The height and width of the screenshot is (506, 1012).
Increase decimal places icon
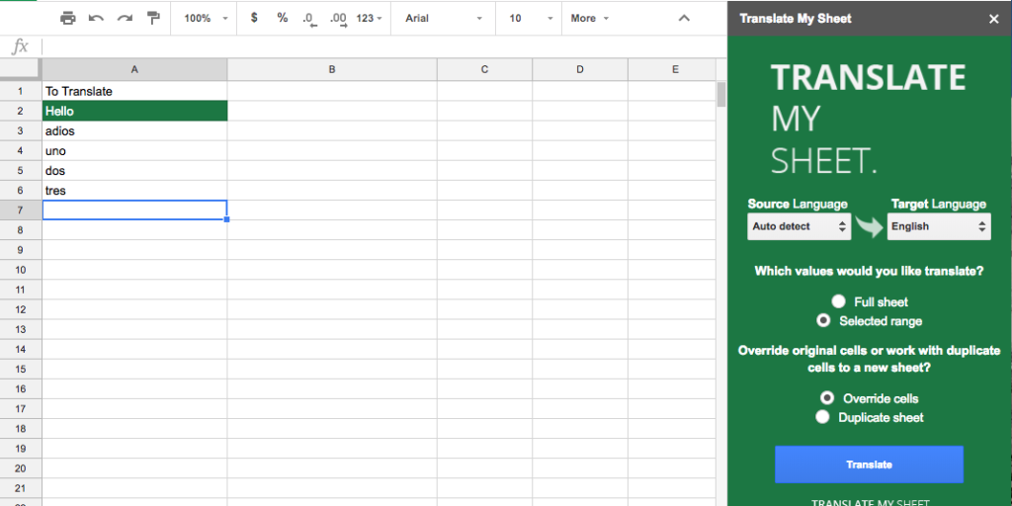(x=338, y=19)
